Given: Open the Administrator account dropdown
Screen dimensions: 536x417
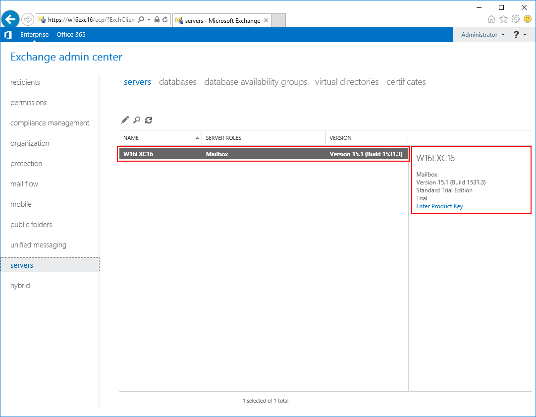Looking at the screenshot, I should pos(482,35).
